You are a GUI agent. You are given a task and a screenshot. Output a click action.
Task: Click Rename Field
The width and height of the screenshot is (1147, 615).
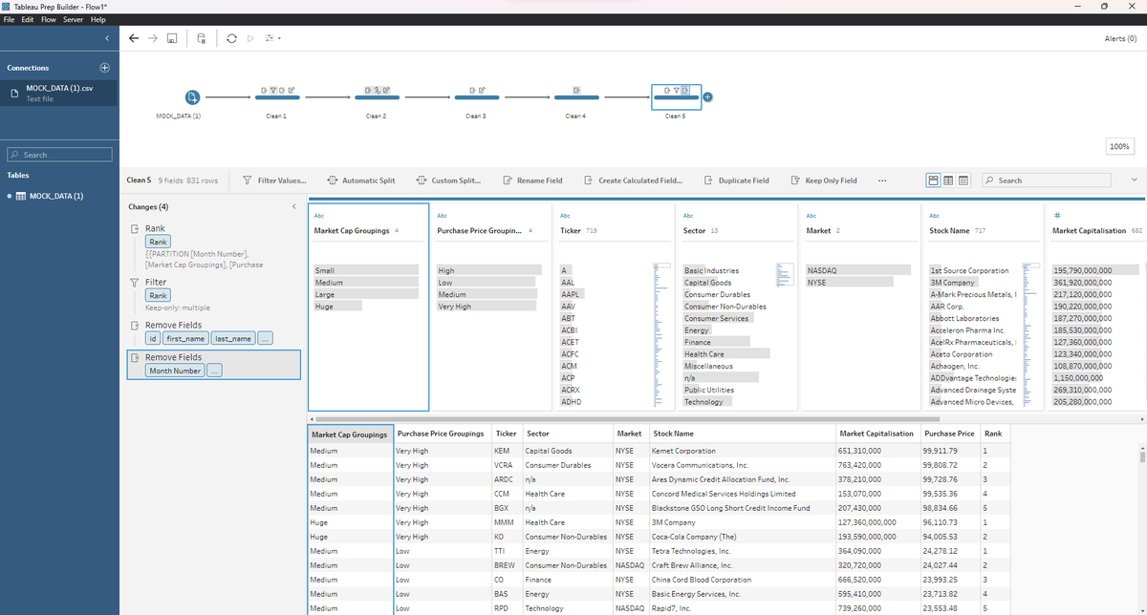(x=533, y=180)
